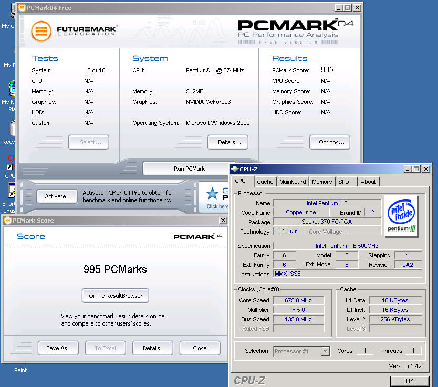Click Close in the PCMark Score dialog
This screenshot has width=438, height=387.
tap(200, 348)
